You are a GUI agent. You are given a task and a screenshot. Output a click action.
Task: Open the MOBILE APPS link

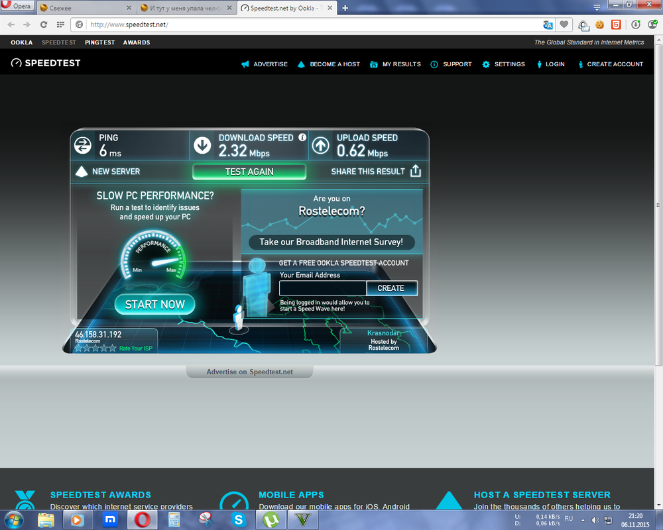[291, 495]
